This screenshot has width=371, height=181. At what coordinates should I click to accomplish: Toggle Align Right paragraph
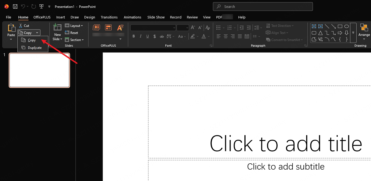tap(233, 36)
